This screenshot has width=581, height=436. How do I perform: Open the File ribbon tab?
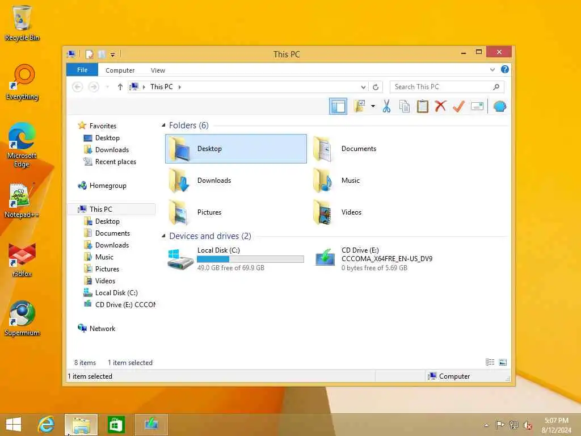point(82,70)
